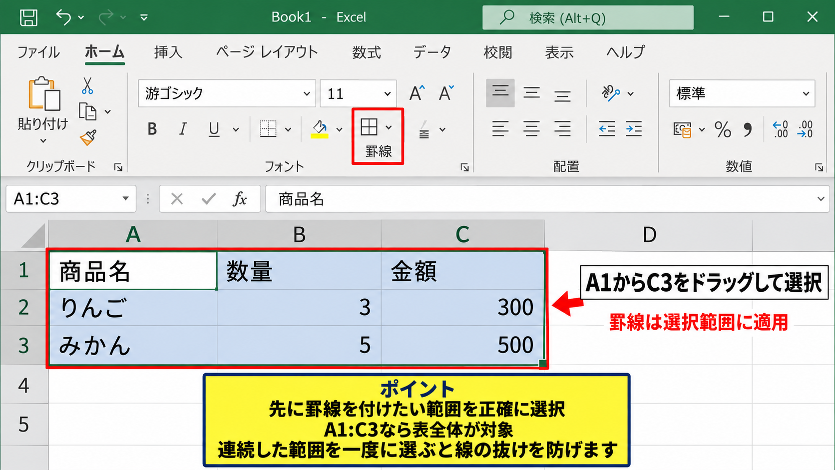Open the 游ゴシック font name dropdown
835x470 pixels.
pos(307,93)
